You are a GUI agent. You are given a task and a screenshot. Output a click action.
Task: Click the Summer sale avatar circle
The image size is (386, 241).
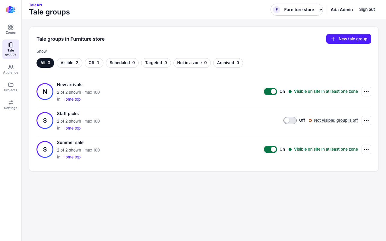(45, 149)
